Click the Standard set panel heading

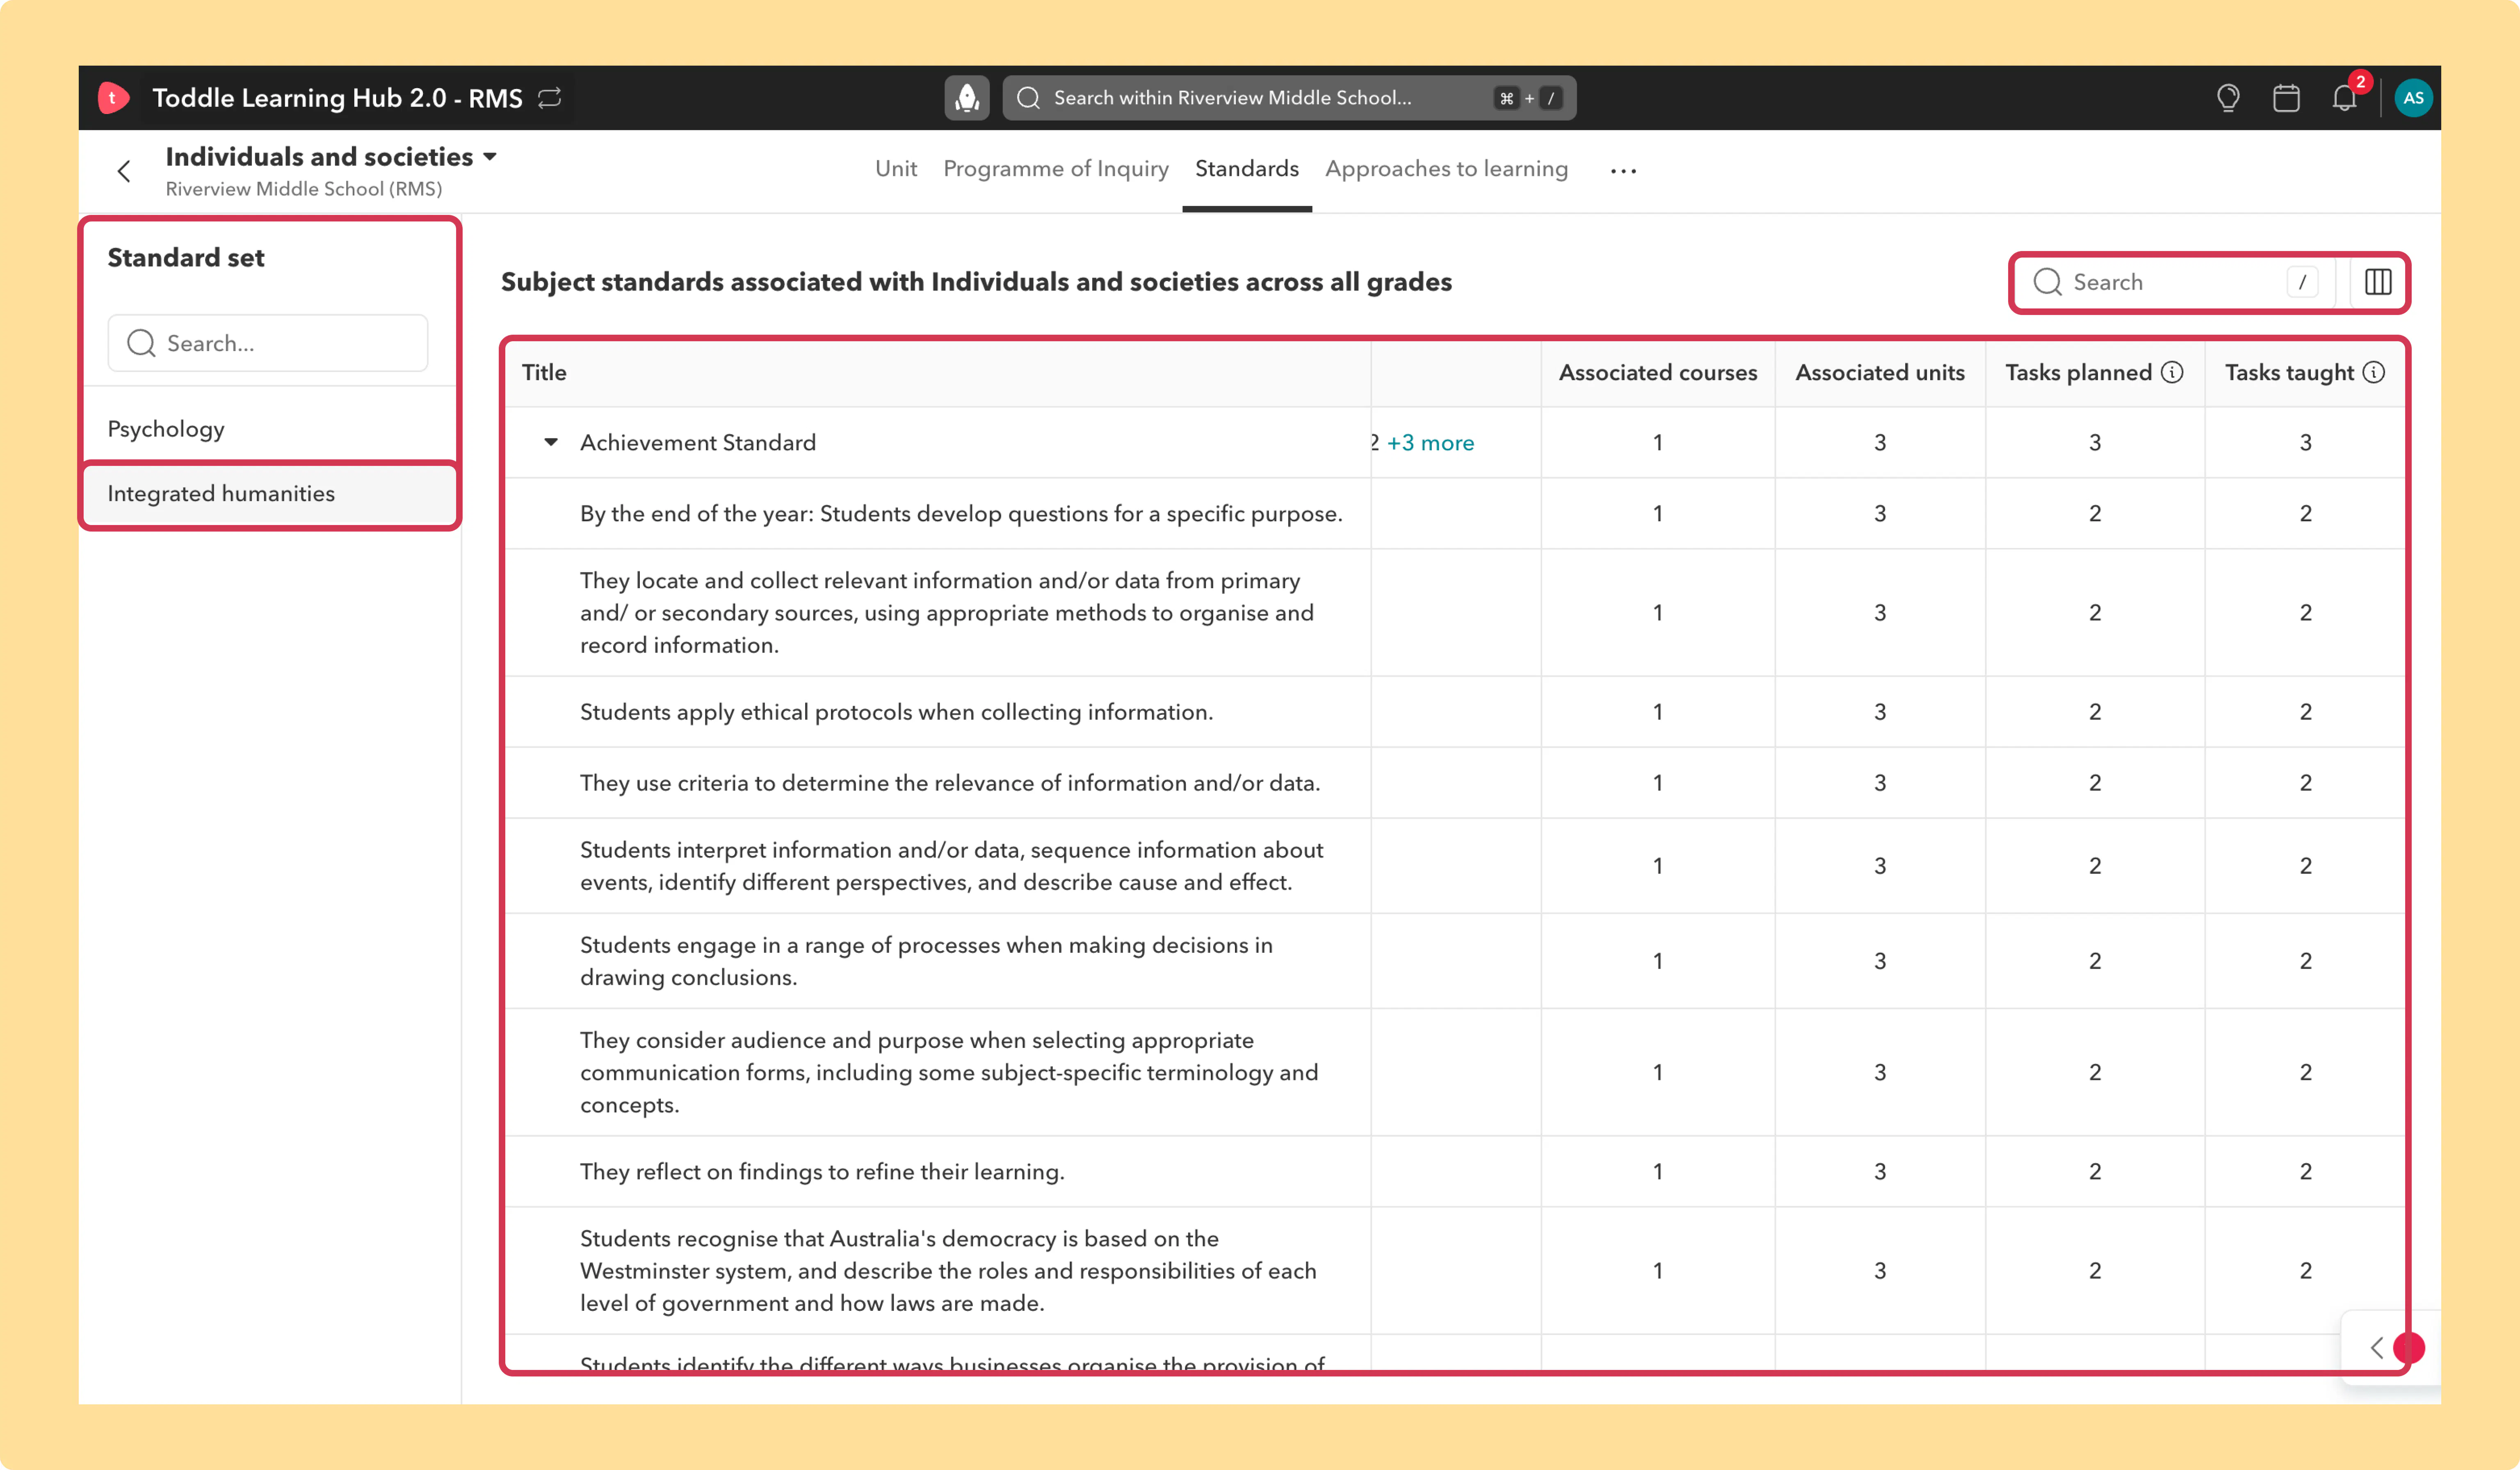pos(186,258)
